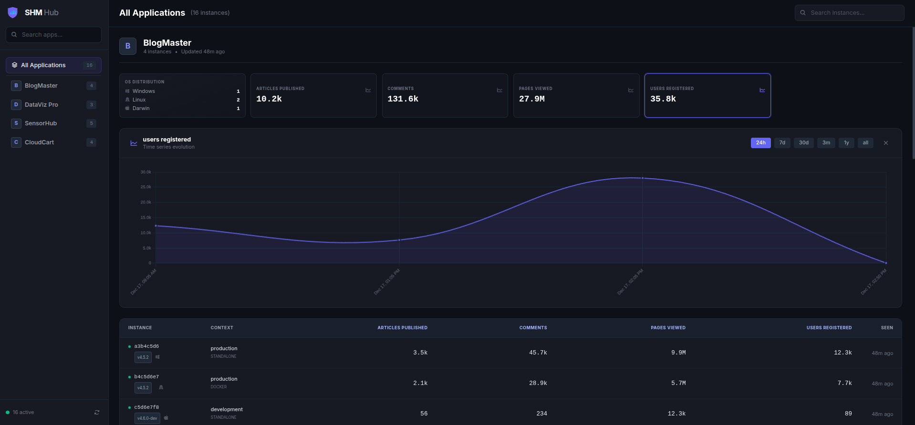This screenshot has height=425, width=915.
Task: Open chart icon on Pages Viewed card
Action: [631, 90]
